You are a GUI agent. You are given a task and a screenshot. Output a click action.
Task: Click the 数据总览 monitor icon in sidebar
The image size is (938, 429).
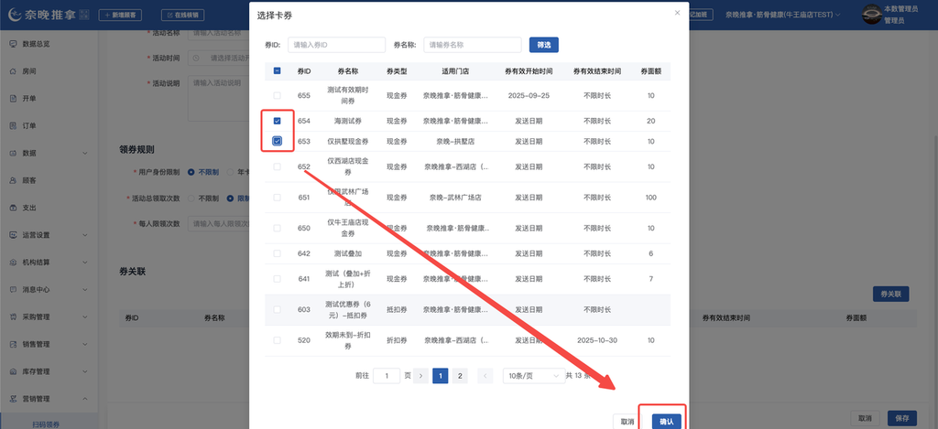coord(13,44)
